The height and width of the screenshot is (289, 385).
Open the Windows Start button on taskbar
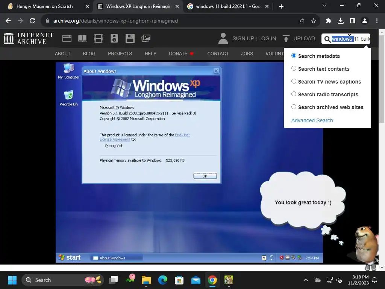click(x=12, y=280)
